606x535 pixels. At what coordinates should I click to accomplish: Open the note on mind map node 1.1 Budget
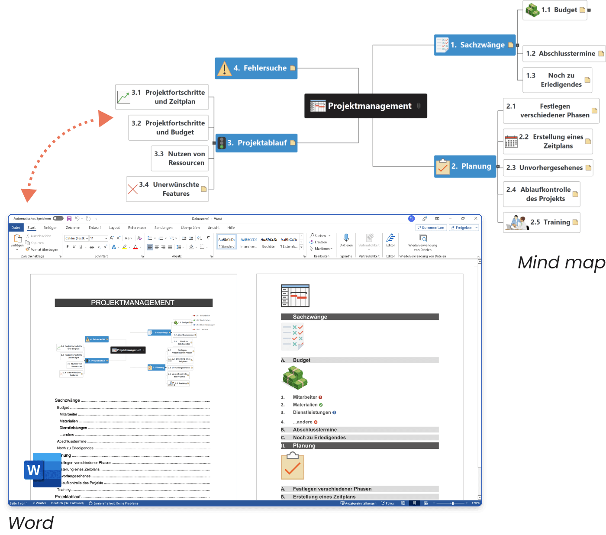point(583,10)
